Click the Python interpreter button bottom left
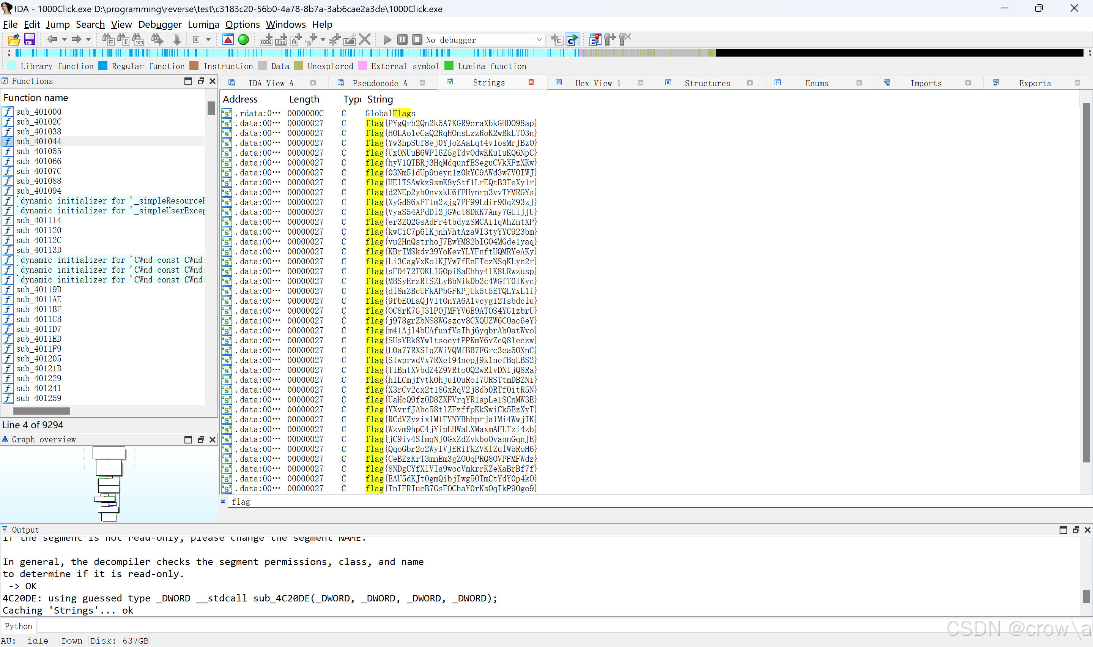Screen dimensions: 1093x647 (x=18, y=626)
